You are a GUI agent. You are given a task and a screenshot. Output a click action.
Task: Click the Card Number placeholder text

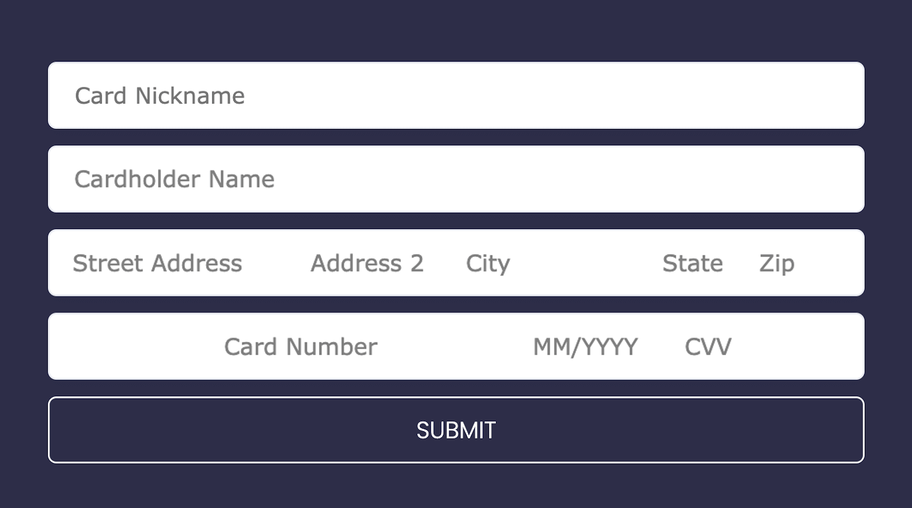point(301,347)
